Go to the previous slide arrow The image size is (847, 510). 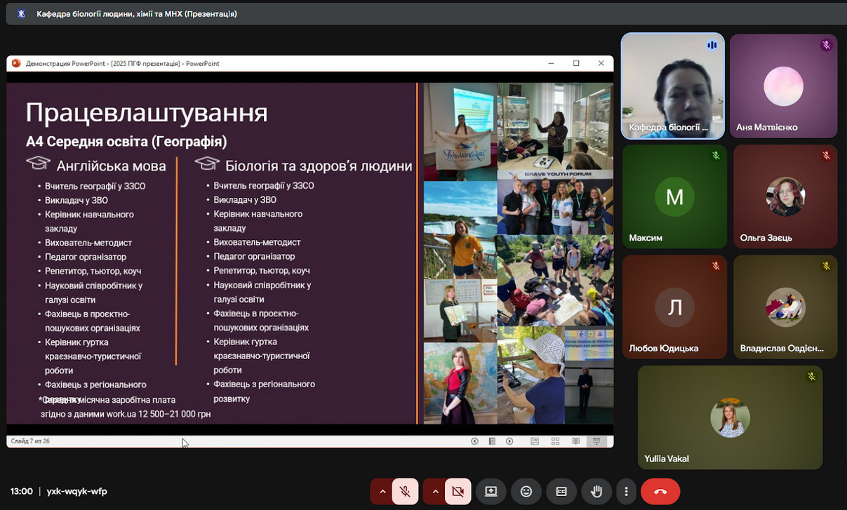pyautogui.click(x=474, y=441)
